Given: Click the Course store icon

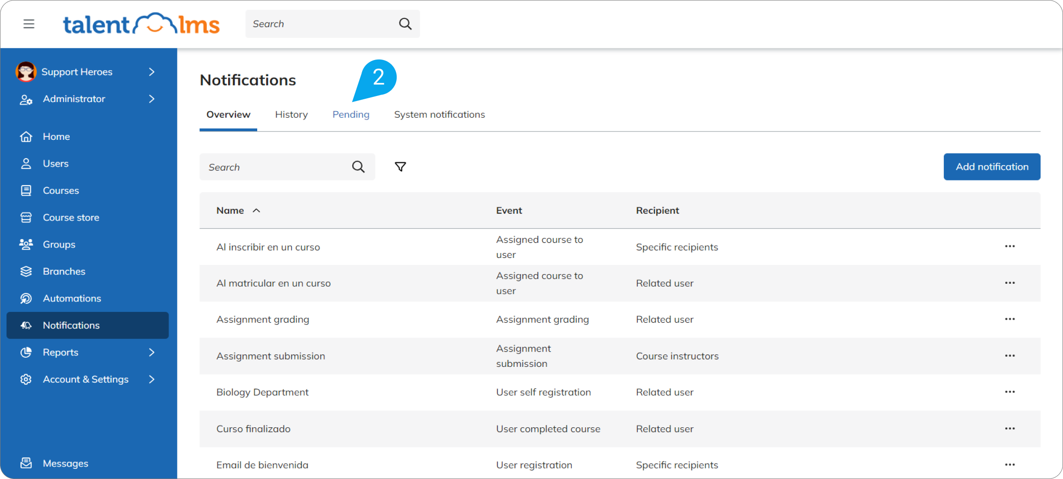Looking at the screenshot, I should click(26, 217).
